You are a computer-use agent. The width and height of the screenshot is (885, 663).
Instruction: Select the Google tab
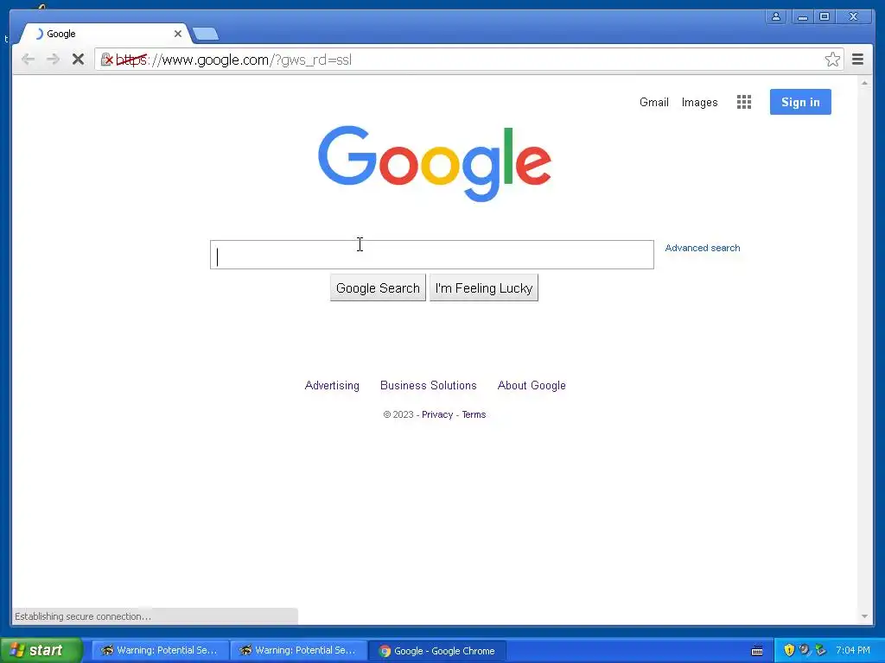105,34
